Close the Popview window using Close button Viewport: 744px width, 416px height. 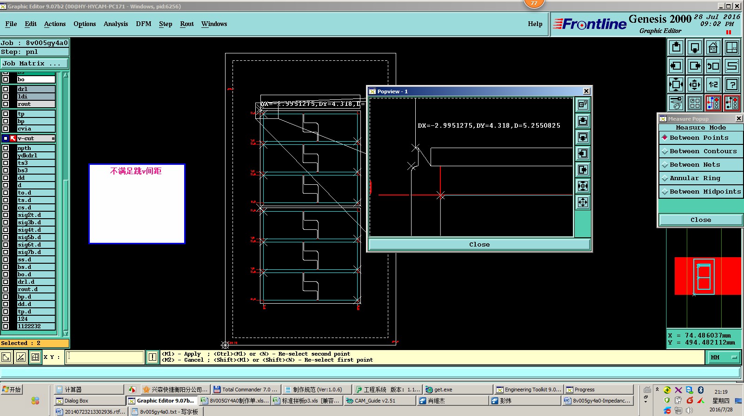click(x=479, y=245)
